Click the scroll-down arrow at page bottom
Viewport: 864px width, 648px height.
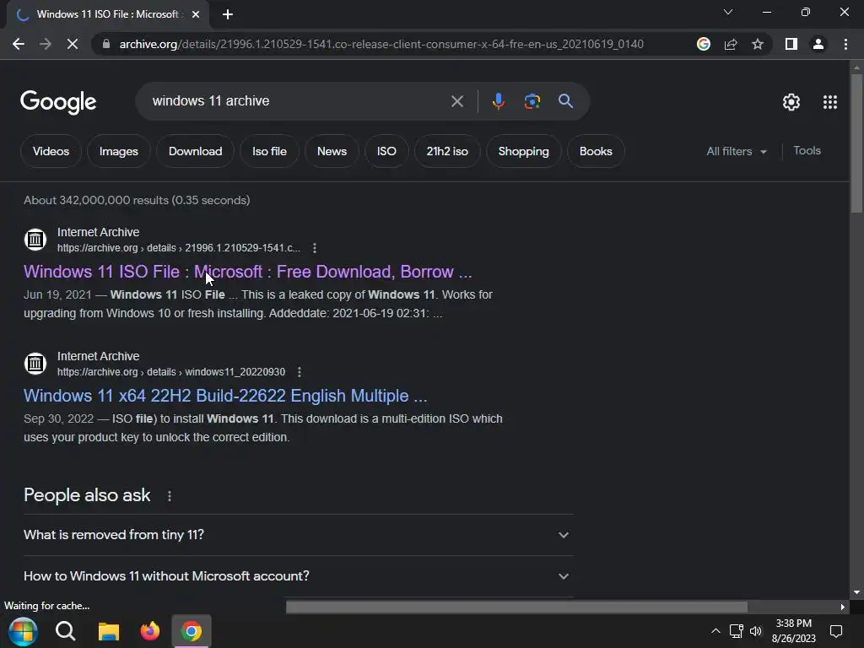tap(856, 592)
